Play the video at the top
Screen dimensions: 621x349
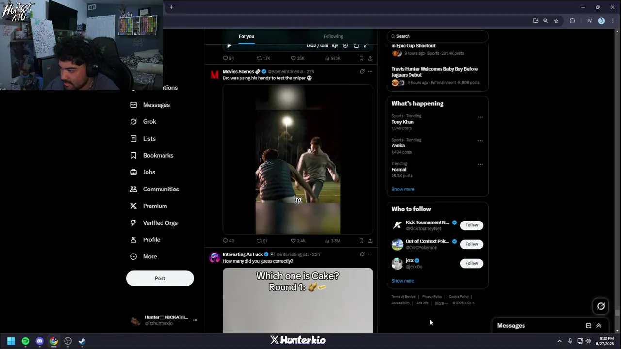point(229,46)
